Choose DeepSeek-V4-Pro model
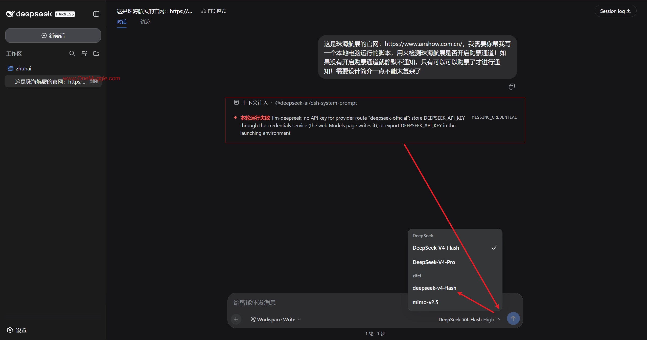The width and height of the screenshot is (647, 340). point(455,262)
